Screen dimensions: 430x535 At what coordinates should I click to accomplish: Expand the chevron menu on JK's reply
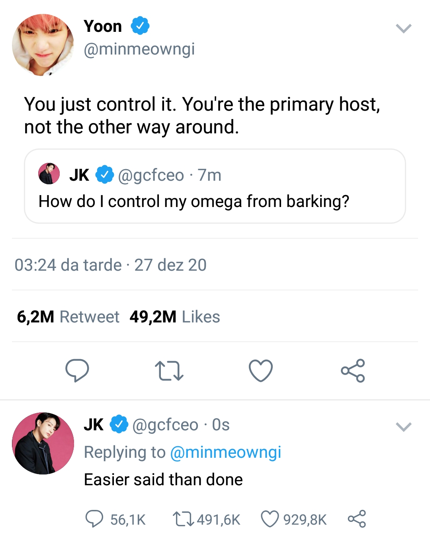(x=404, y=427)
